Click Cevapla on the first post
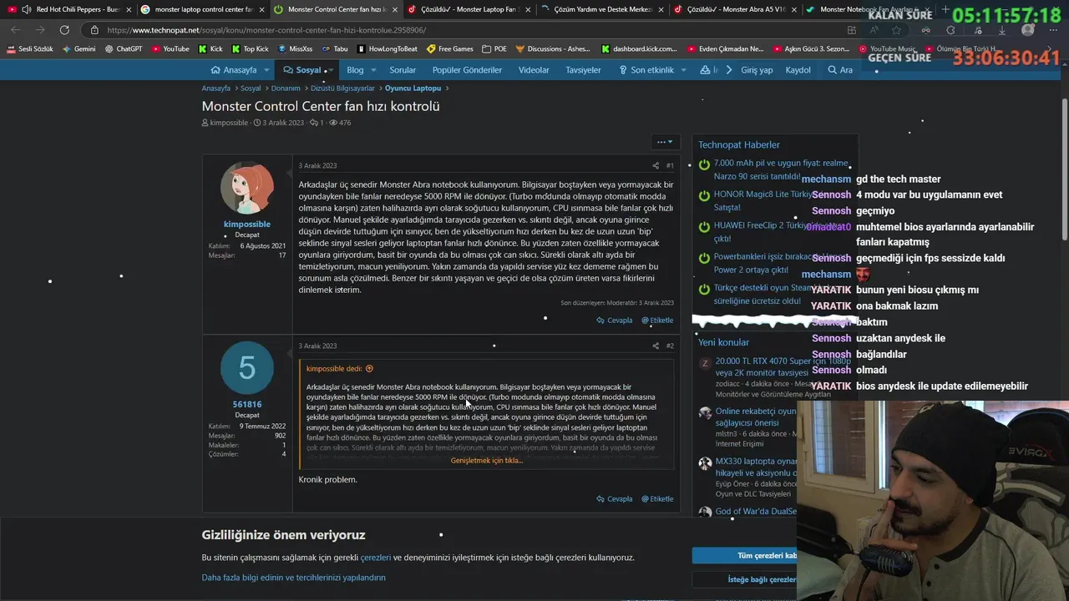 615,321
